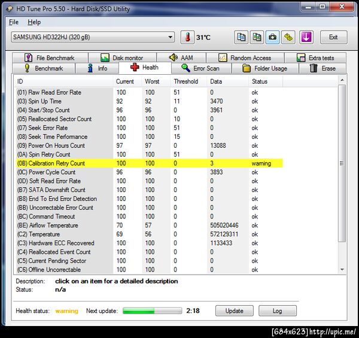Select the Health tab

point(145,68)
